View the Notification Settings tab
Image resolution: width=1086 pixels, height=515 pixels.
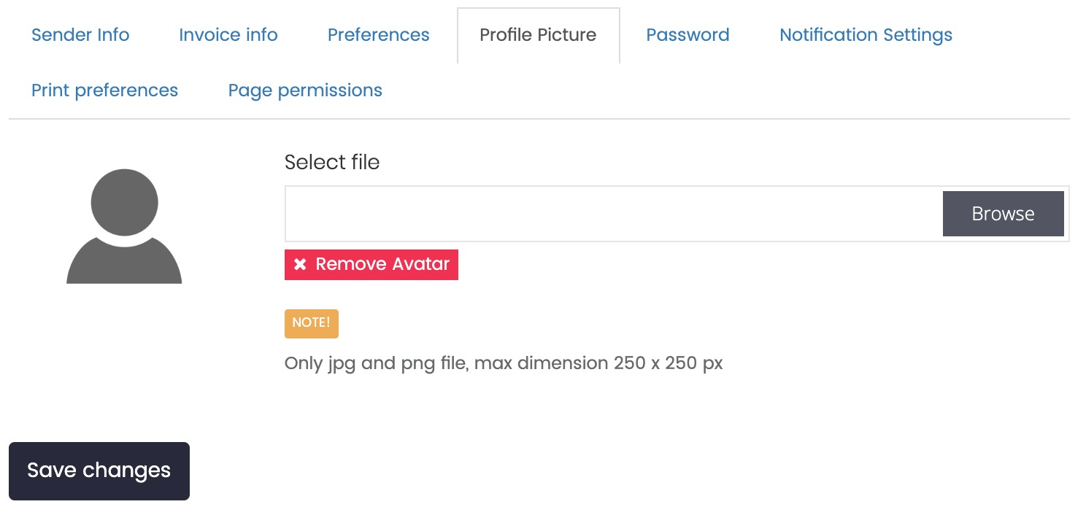pos(866,35)
